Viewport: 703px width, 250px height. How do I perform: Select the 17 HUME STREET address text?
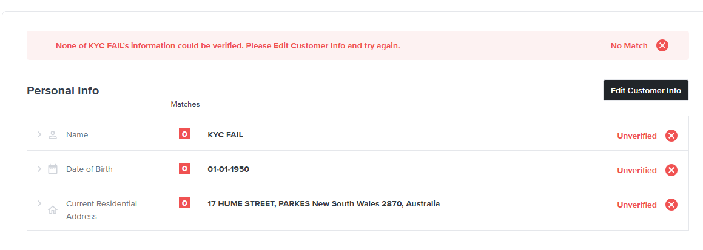click(x=323, y=204)
